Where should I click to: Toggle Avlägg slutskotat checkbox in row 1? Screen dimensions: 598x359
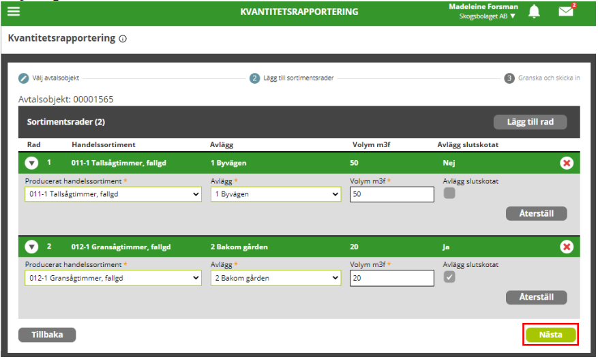point(449,193)
